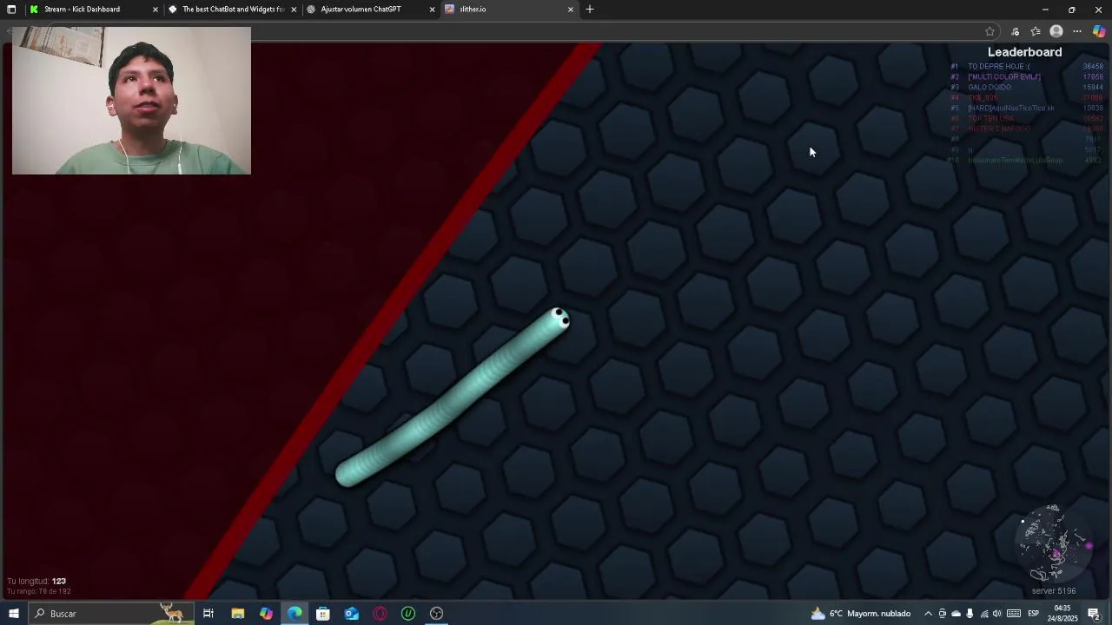Open the clock showing 04:35
1112x625 pixels.
(x=1062, y=614)
